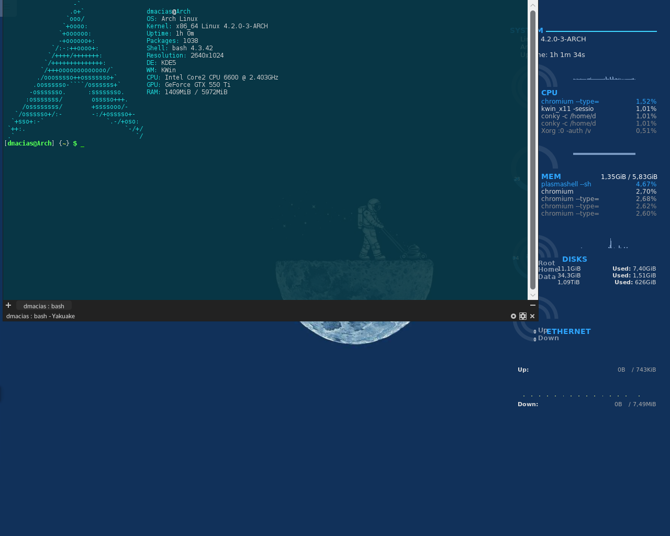Click the '4,67%' plasmashell memory value

coord(646,184)
